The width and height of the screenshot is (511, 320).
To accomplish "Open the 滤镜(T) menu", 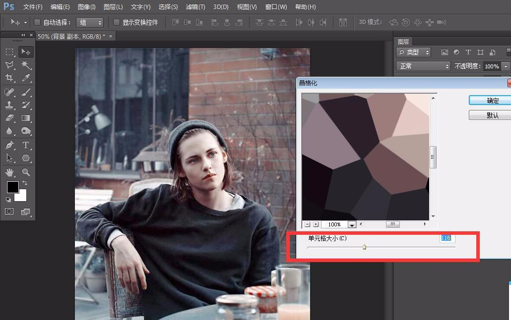I will tap(195, 7).
